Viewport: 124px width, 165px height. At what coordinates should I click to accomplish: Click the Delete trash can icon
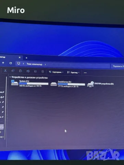tap(42, 72)
